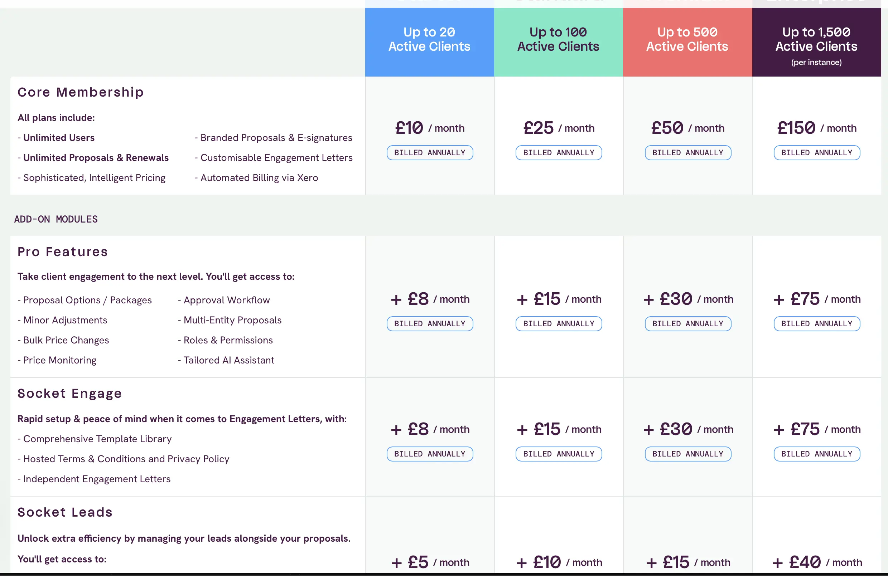Image resolution: width=888 pixels, height=576 pixels.
Task: Select the Up to 20 Active Clients header
Action: tap(429, 42)
